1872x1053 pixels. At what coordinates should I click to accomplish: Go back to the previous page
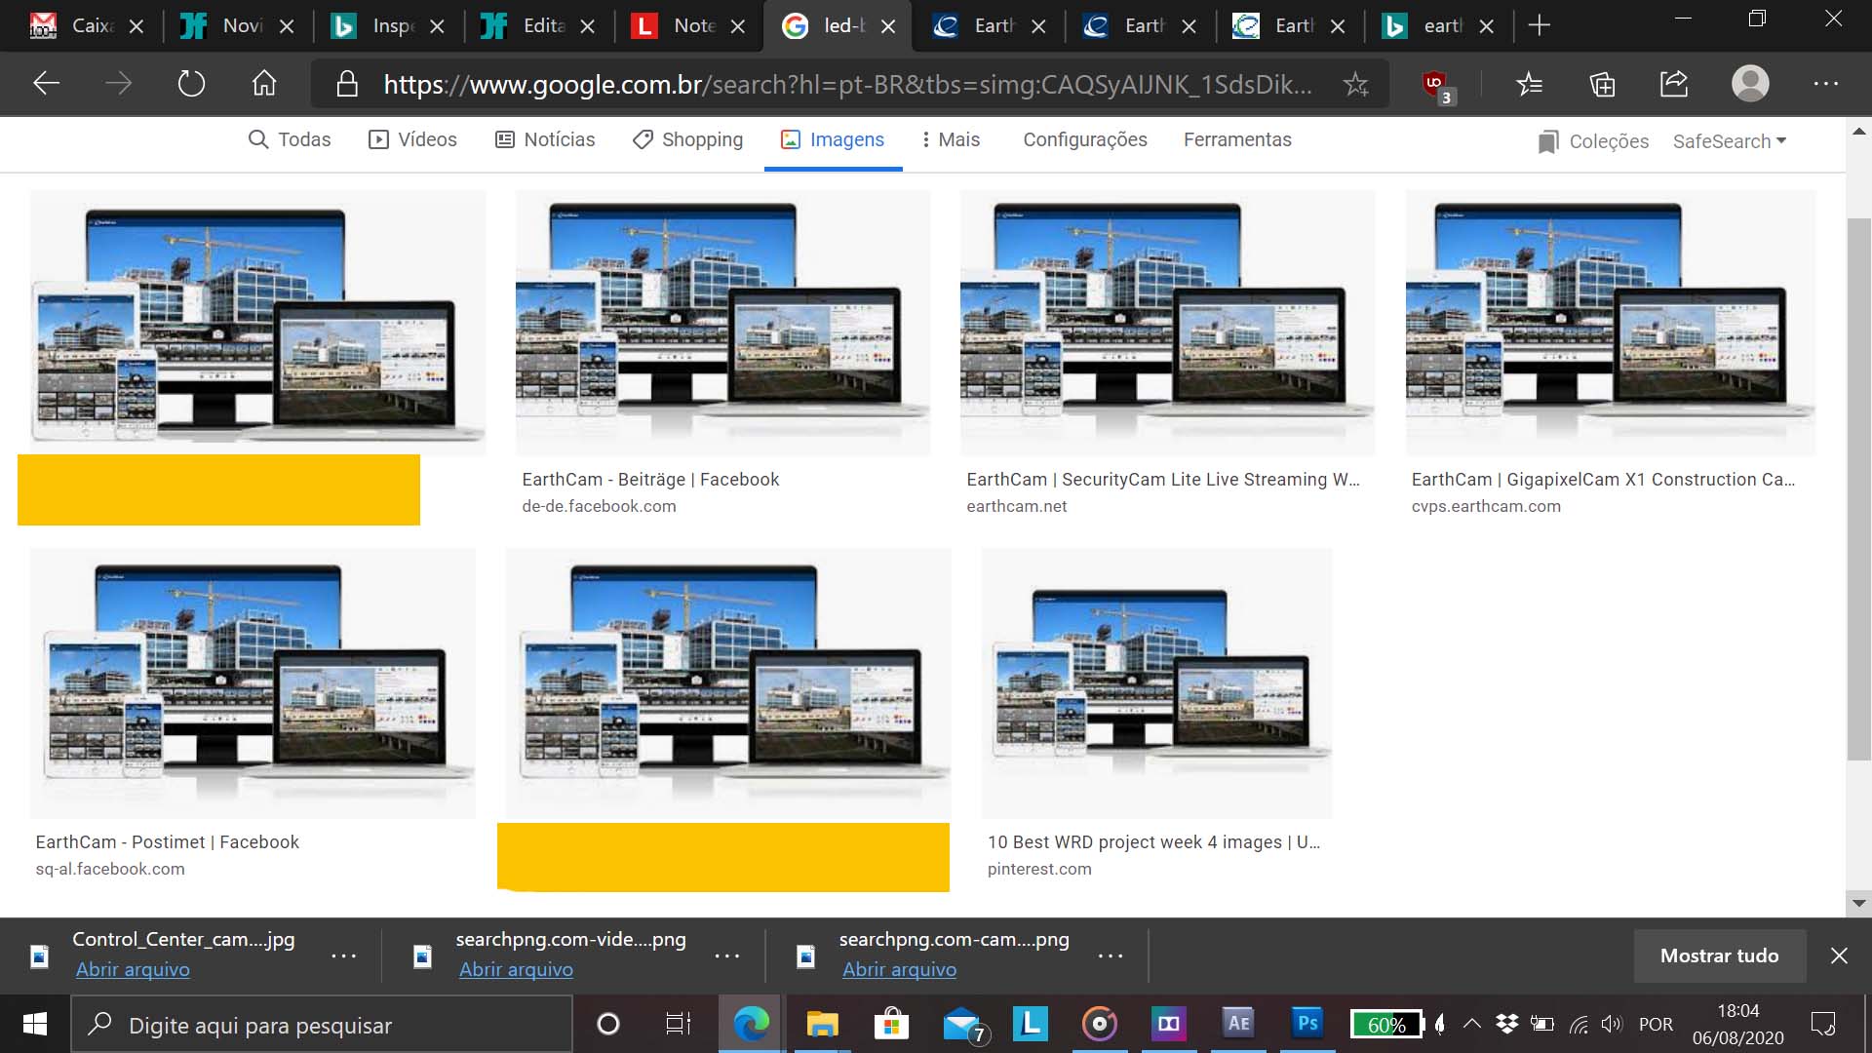(46, 84)
